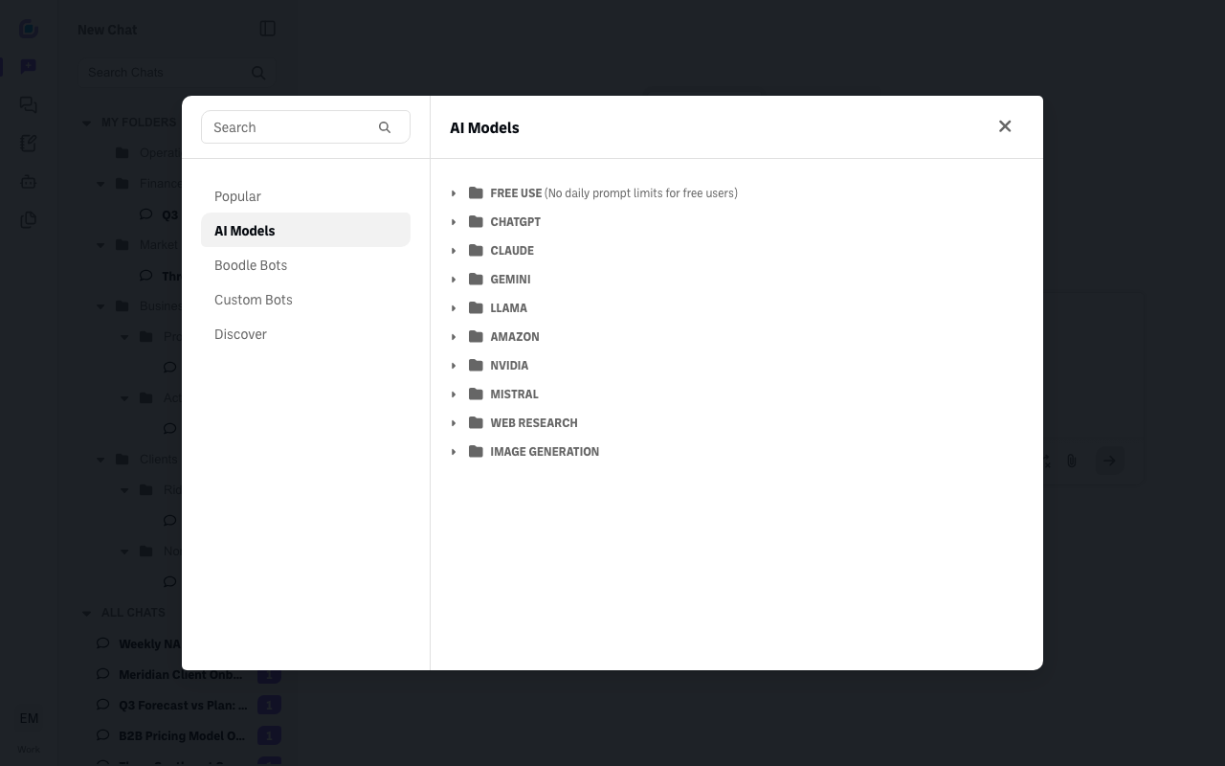Click the search magnifier icon in dialog

tap(385, 127)
